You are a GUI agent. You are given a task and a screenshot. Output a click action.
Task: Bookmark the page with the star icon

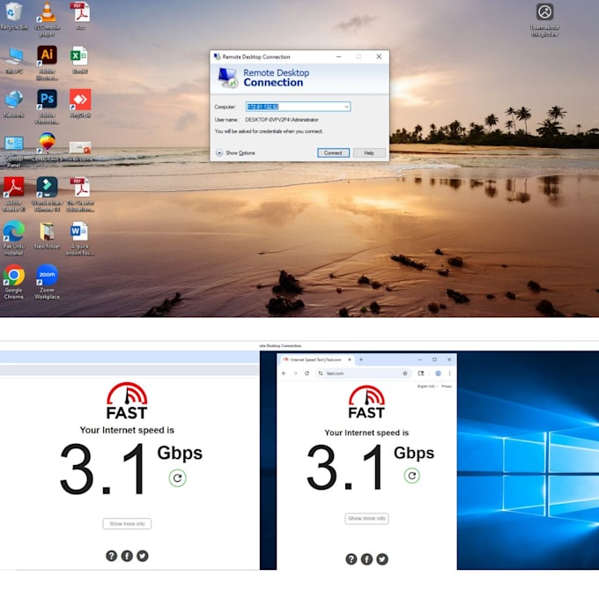[x=405, y=373]
